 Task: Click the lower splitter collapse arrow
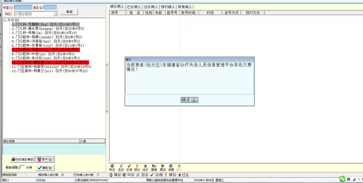tap(107, 111)
